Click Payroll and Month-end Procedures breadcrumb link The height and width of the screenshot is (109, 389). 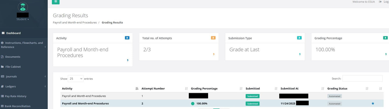pyautogui.click(x=75, y=23)
